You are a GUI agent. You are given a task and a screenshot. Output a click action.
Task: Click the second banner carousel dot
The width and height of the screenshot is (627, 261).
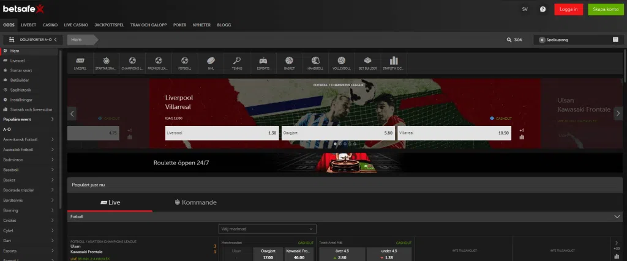pyautogui.click(x=340, y=144)
